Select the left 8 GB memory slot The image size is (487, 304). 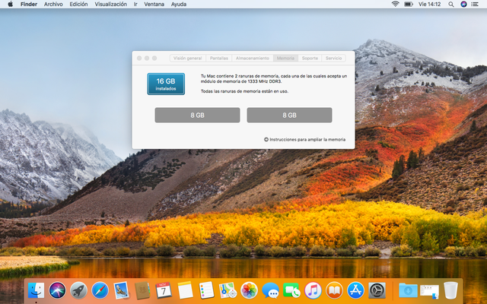[x=197, y=115]
